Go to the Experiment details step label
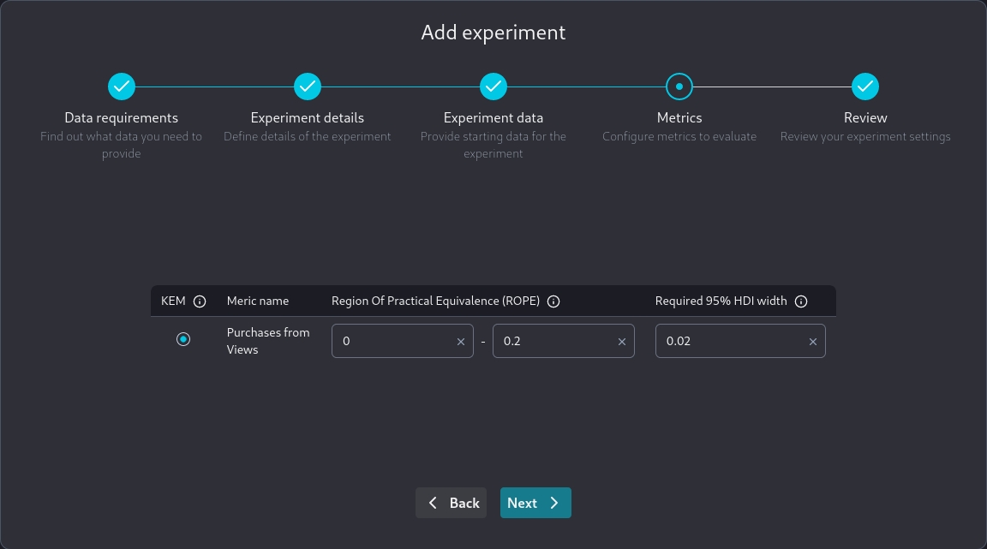The image size is (987, 549). (308, 117)
